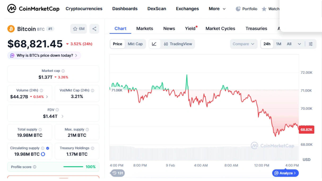Image resolution: width=322 pixels, height=181 pixels.
Task: Click the share icon next to Bitcoin
Action: click(x=94, y=29)
